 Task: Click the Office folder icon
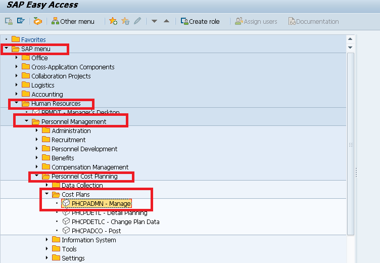[x=26, y=58]
